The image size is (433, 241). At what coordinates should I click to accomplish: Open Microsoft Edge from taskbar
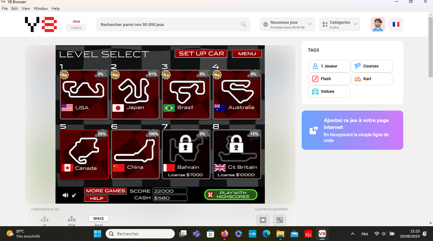coord(266,234)
